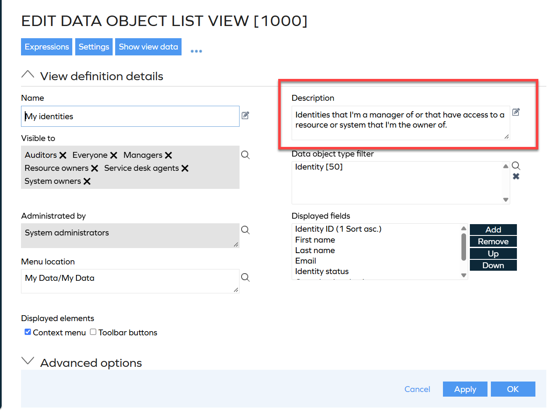The image size is (556, 413).
Task: Click the Remove displayed field button
Action: pyautogui.click(x=493, y=241)
